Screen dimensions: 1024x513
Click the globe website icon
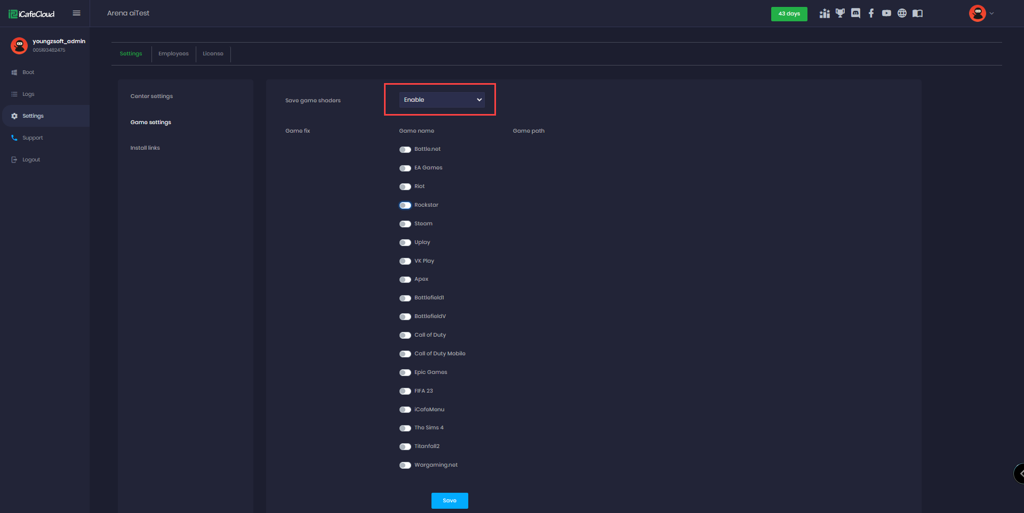coord(902,13)
